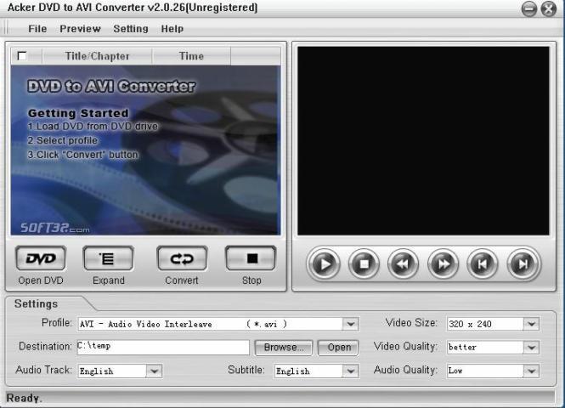Screen dimensions: 565x408
Task: Click the Open DVD icon button
Action: [41, 258]
